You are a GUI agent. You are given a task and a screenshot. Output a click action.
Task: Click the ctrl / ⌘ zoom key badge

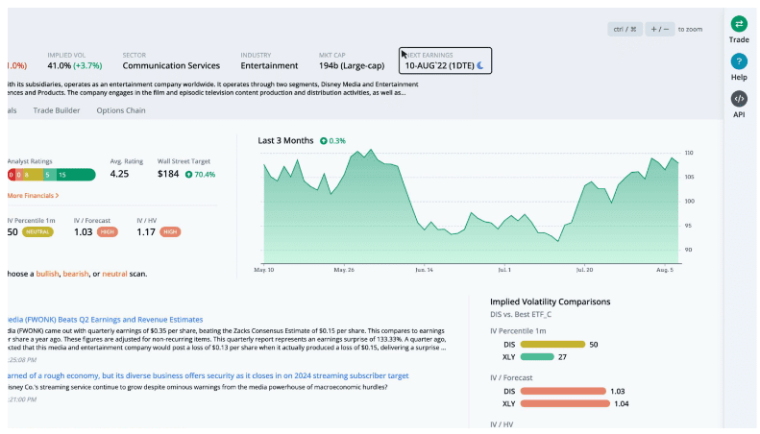pos(625,30)
